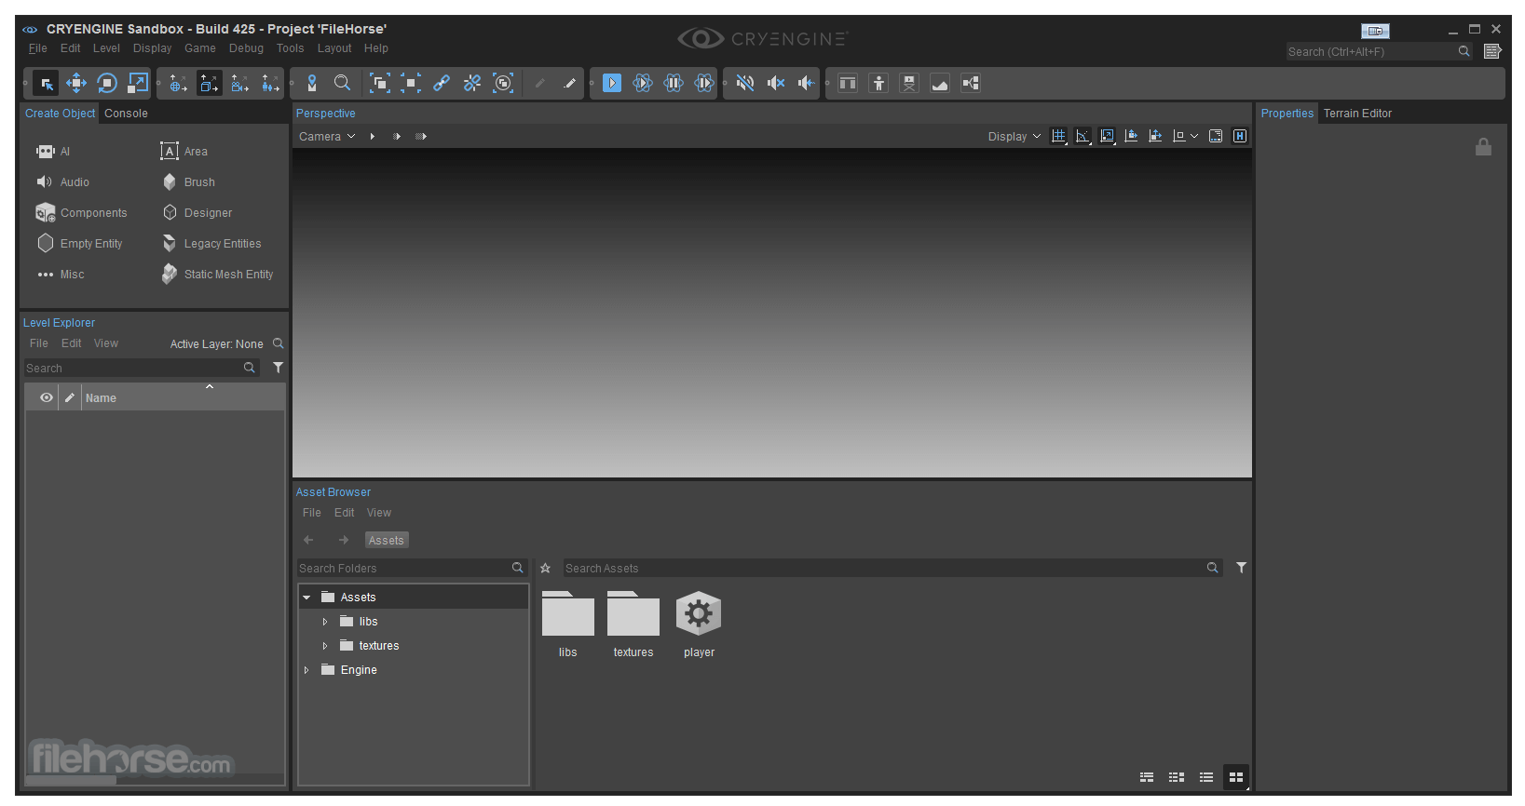Toggle the pencil editable column header

[x=69, y=397]
